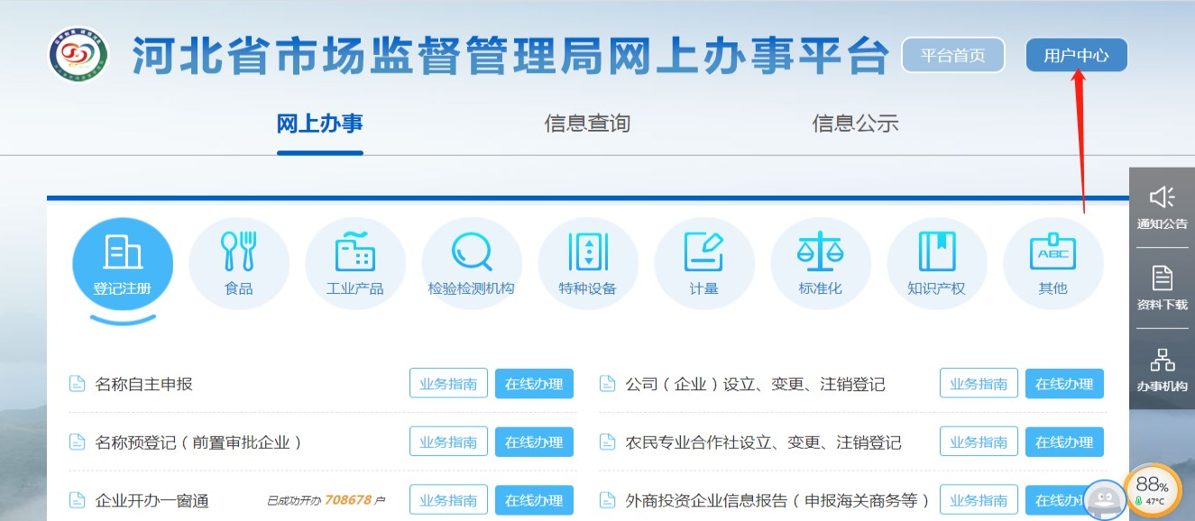
Task: Click the 用户中心 button
Action: (1076, 55)
